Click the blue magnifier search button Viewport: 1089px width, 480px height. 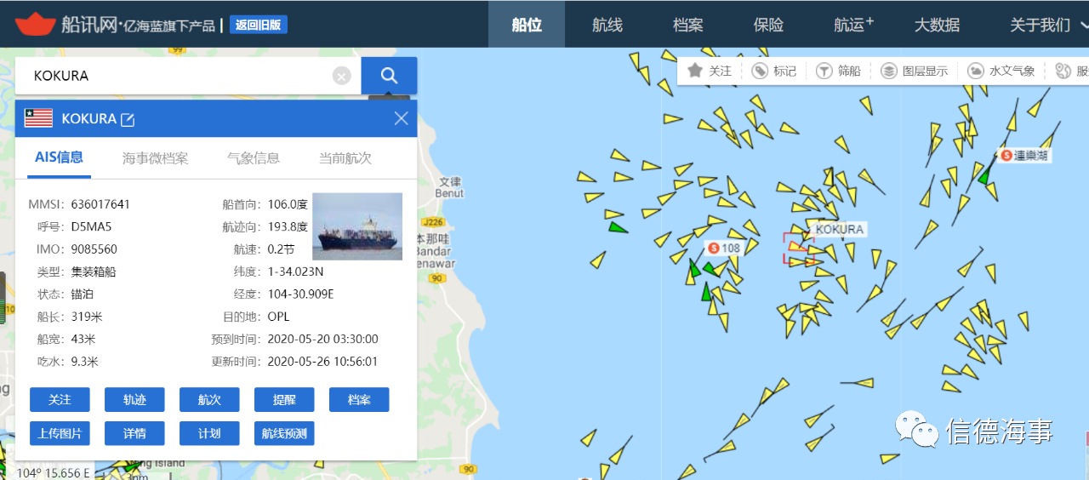click(x=389, y=76)
